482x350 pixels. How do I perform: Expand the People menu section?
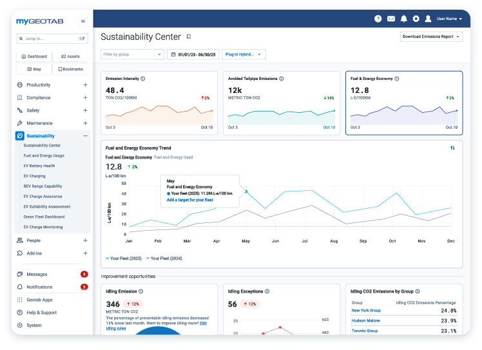(85, 240)
